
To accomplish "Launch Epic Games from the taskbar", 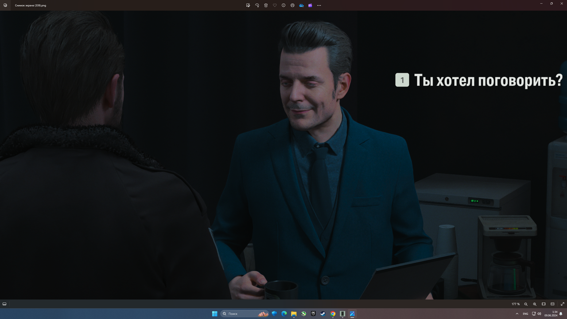I will [x=313, y=314].
